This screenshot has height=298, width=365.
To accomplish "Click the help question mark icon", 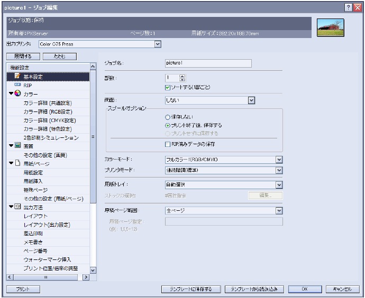I will (346, 7).
